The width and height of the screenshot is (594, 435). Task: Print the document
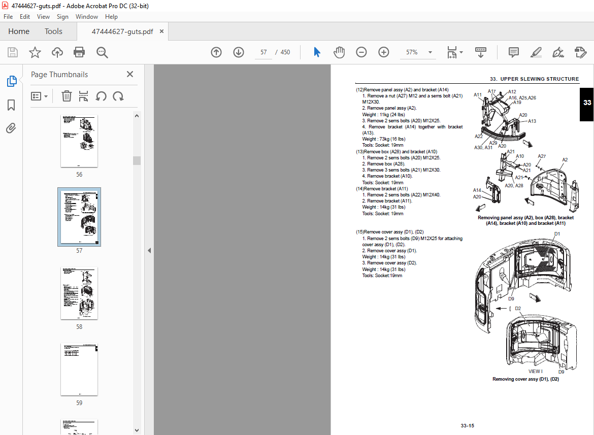79,52
